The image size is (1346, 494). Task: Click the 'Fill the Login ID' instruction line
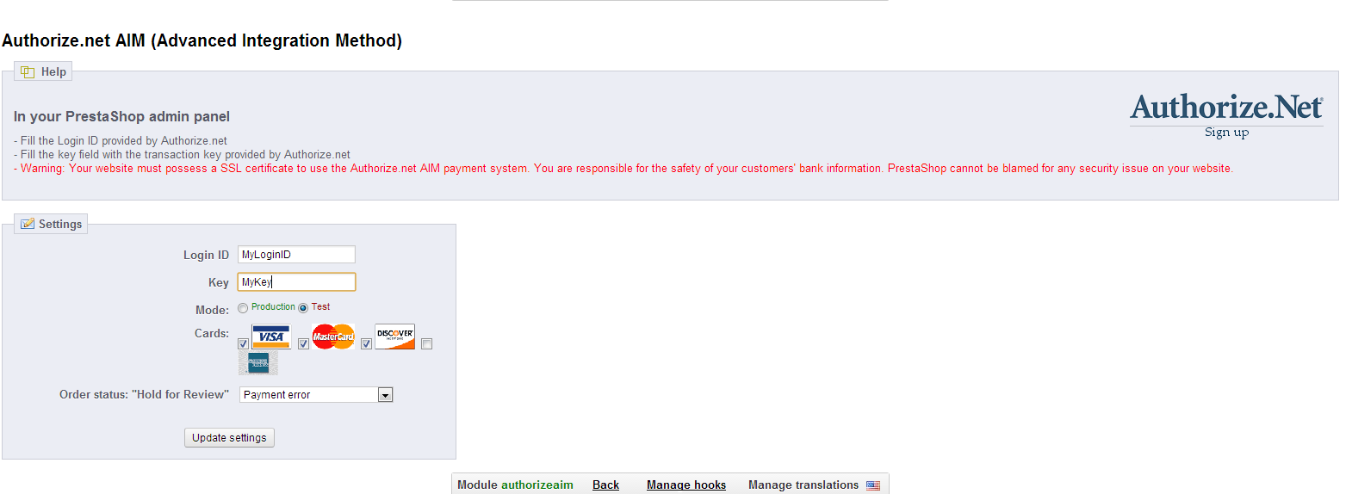pos(121,140)
